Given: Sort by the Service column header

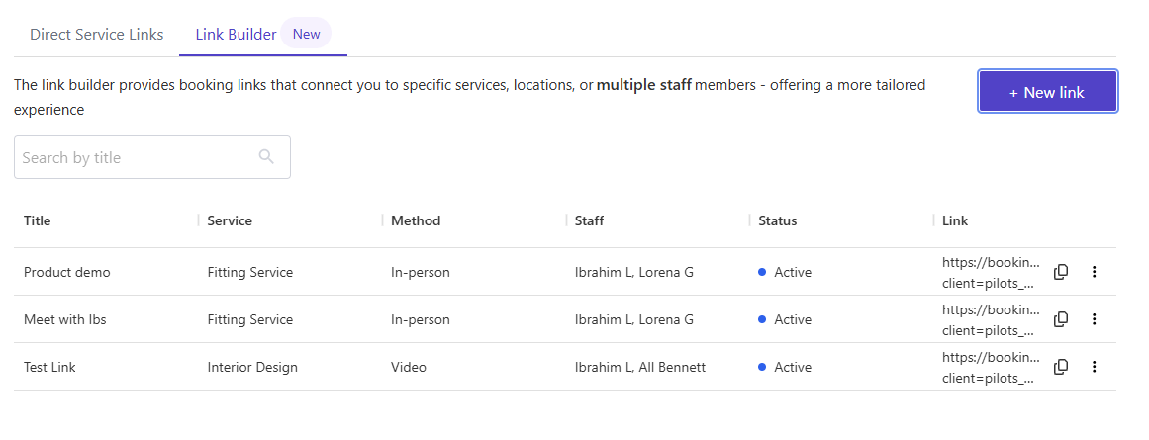Looking at the screenshot, I should [x=230, y=220].
